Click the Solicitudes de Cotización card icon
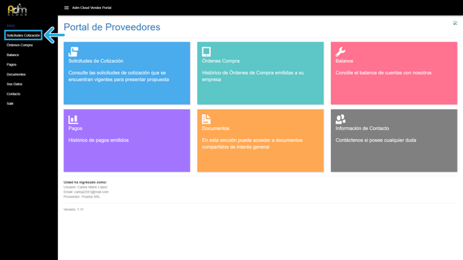 (x=73, y=52)
